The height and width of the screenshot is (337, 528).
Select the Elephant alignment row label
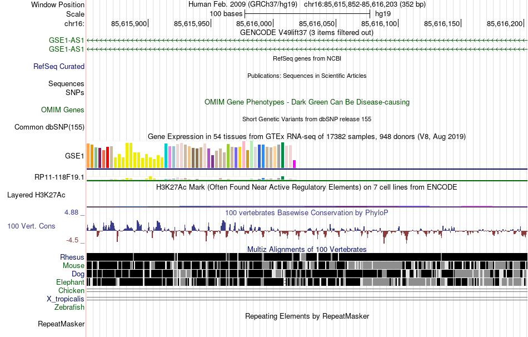[x=70, y=283]
